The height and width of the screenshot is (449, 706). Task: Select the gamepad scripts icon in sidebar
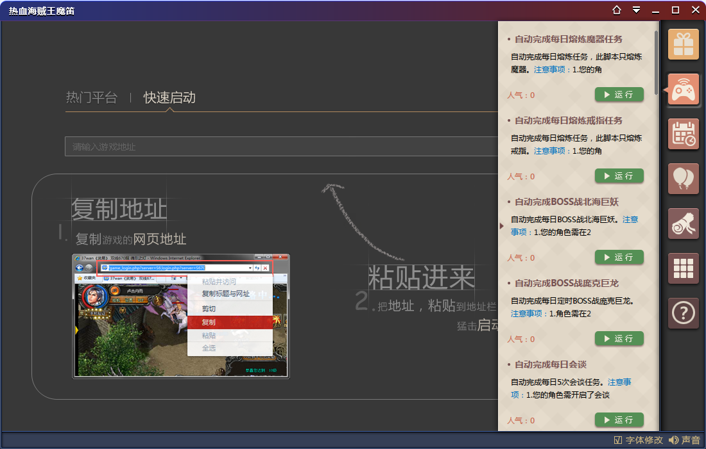coord(683,90)
